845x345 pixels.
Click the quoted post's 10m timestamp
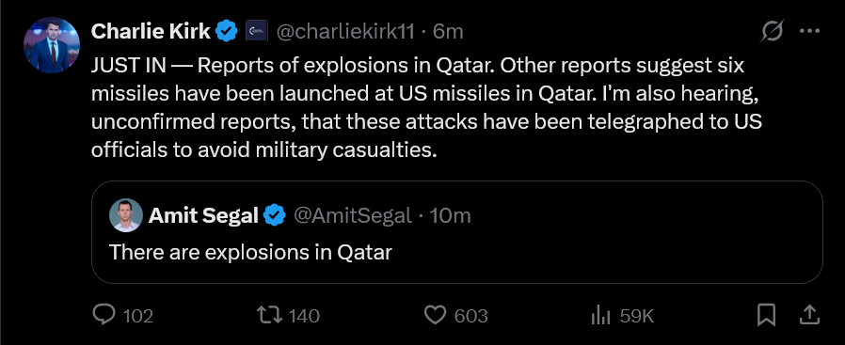click(451, 215)
